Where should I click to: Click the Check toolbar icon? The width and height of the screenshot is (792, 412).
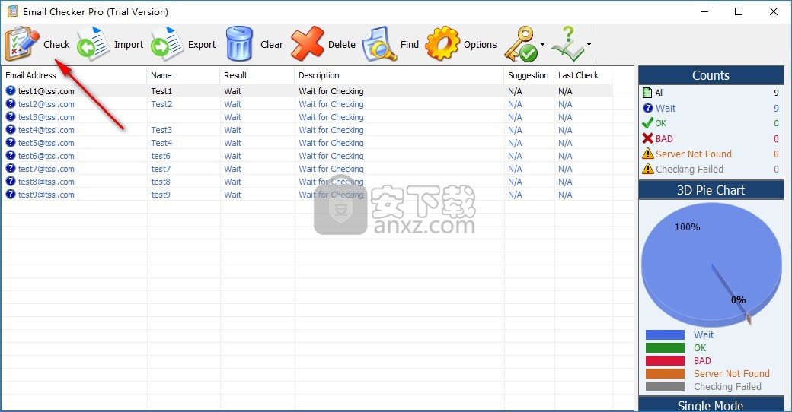pos(21,44)
